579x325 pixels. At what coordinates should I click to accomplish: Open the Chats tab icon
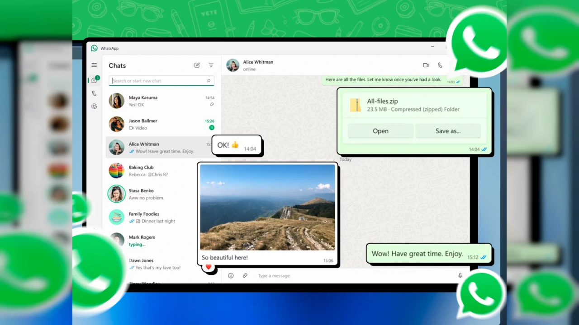94,80
